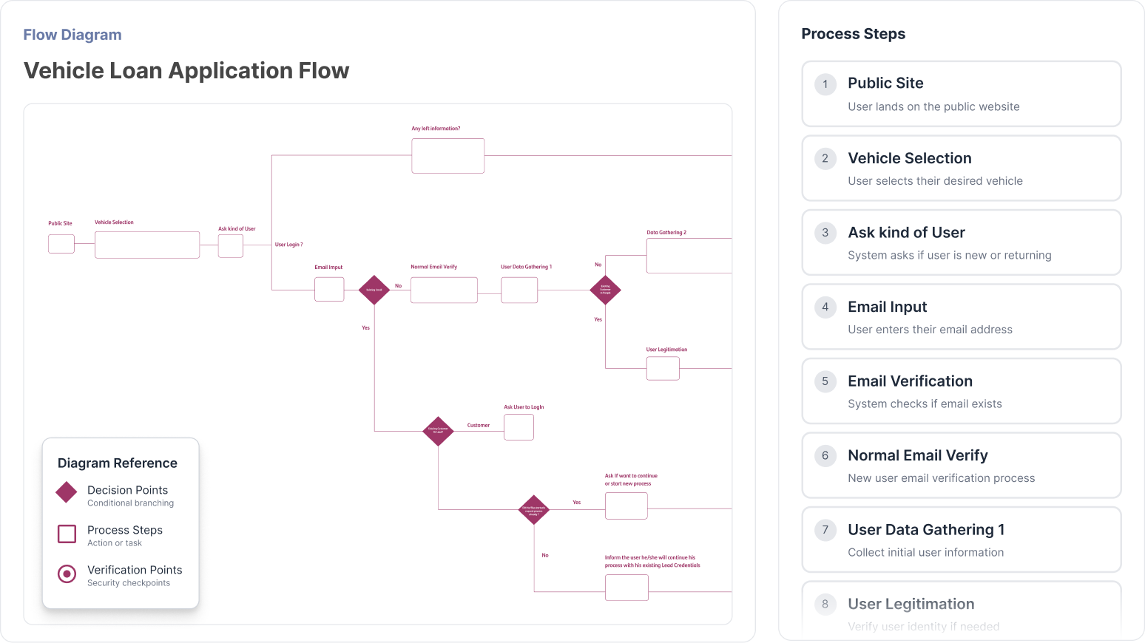Screen dimensions: 1145x643
Task: Click the Any left information node
Action: [x=447, y=155]
